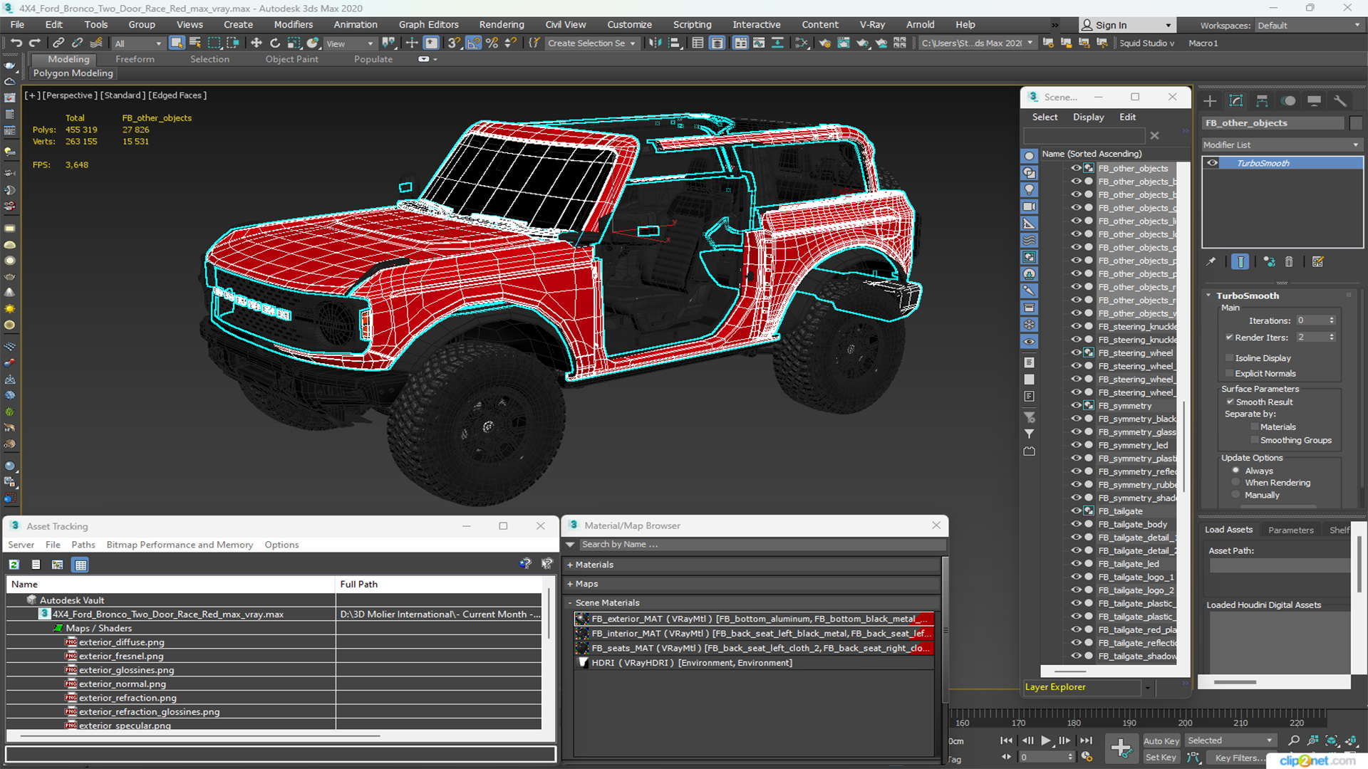This screenshot has width=1368, height=769.
Task: Hide FB_tailgate_body with its eye icon
Action: (1076, 524)
